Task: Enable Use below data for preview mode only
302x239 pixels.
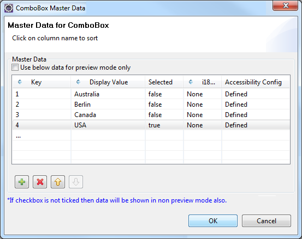Action: click(15, 68)
